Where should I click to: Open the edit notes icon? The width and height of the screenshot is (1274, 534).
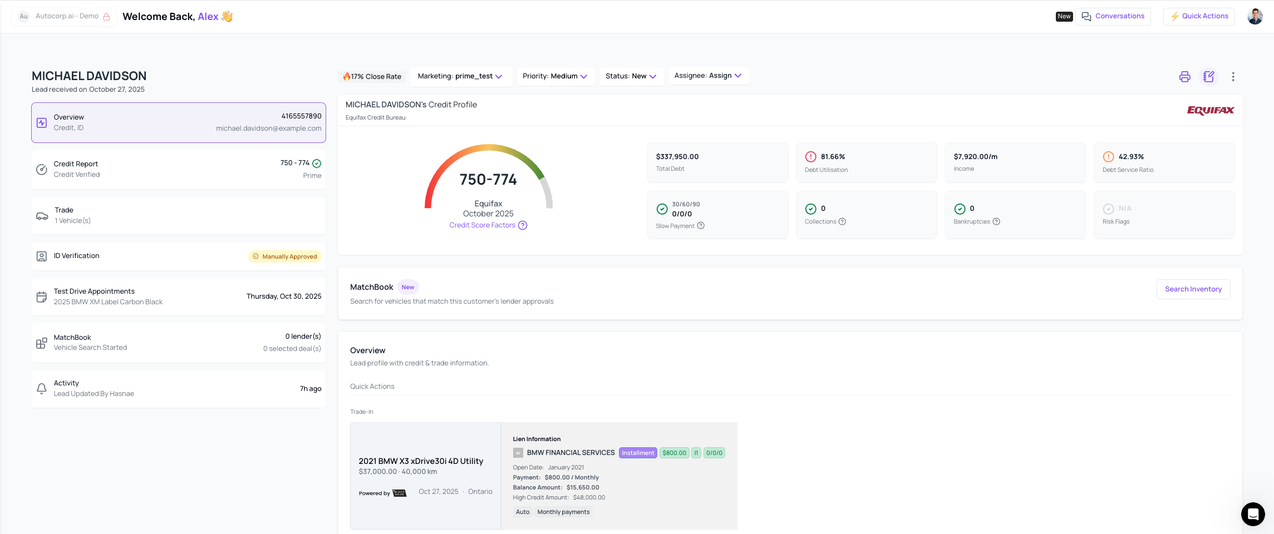[1208, 77]
